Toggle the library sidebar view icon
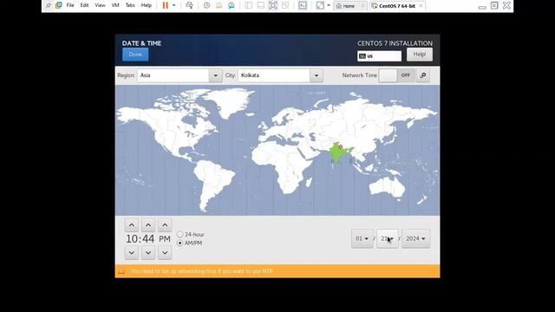 (249, 5)
